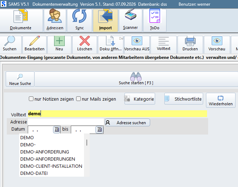Open the Kategorie selector
238x187 pixels.
(140, 99)
